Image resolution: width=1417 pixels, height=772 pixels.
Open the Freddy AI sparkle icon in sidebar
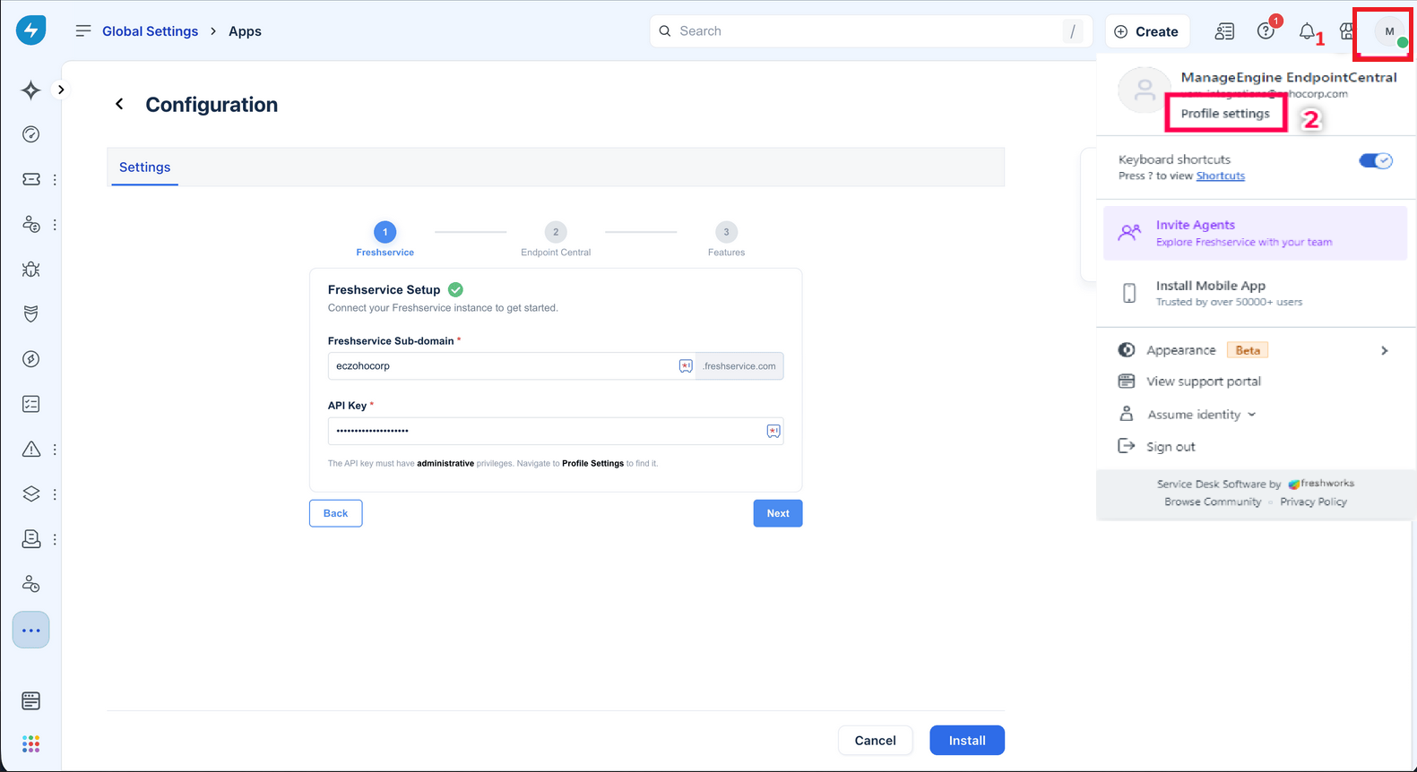(x=31, y=90)
